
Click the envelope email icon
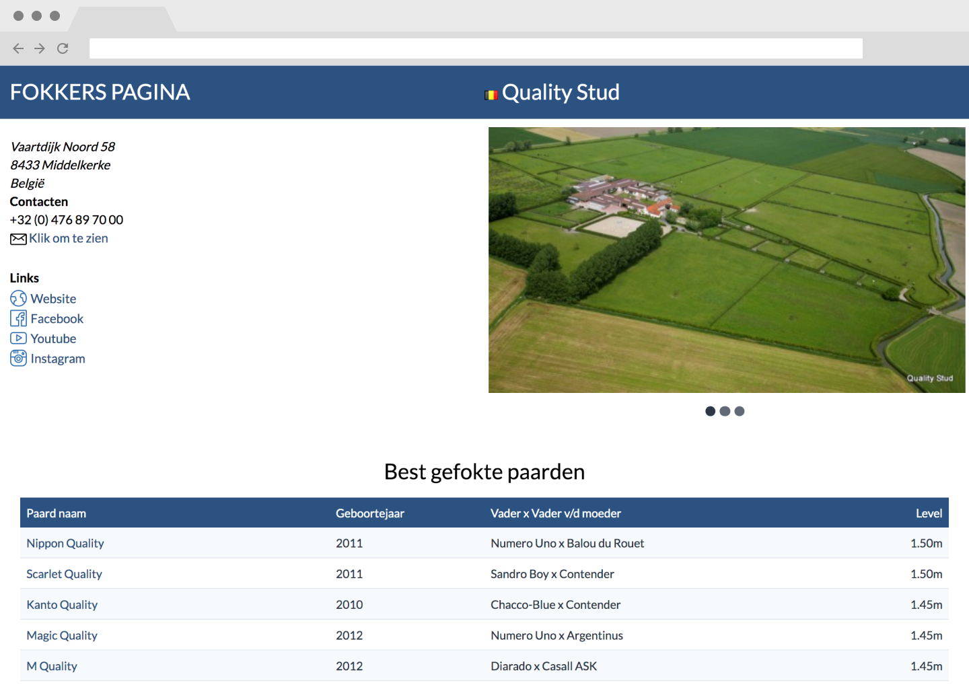click(x=18, y=239)
